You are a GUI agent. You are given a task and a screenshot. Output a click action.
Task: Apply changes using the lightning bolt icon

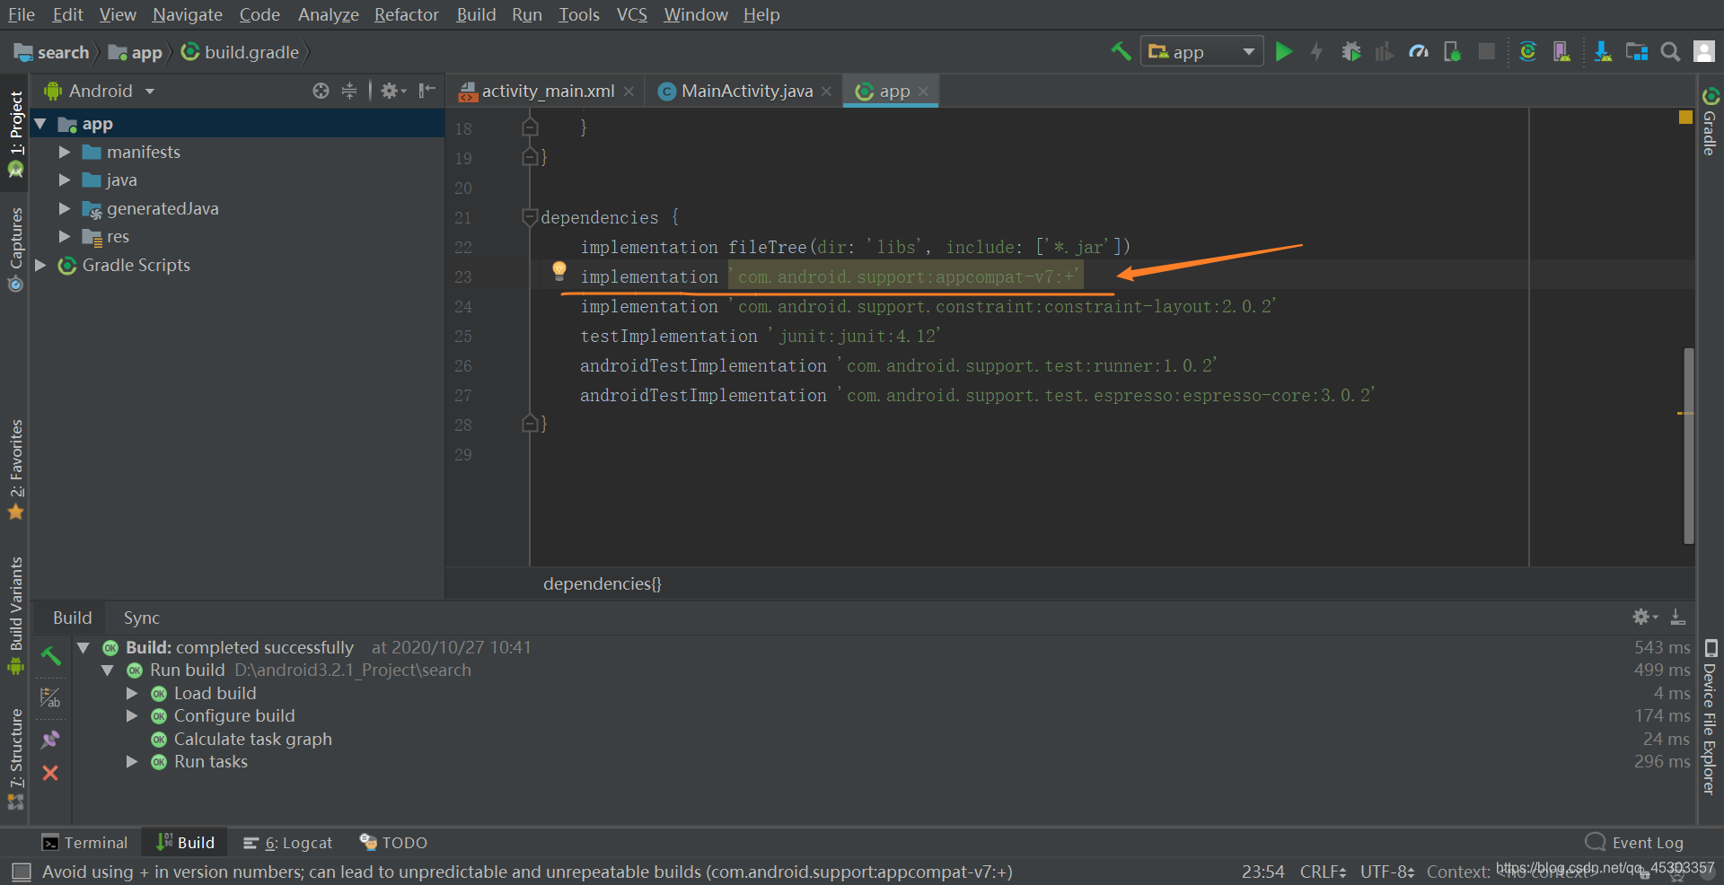click(1316, 51)
